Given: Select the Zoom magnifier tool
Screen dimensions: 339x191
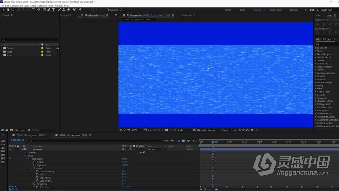Looking at the screenshot, I should [13, 10].
